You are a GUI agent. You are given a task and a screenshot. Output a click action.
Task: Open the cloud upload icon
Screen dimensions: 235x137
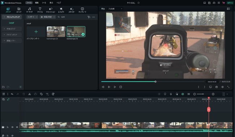tap(214, 3)
